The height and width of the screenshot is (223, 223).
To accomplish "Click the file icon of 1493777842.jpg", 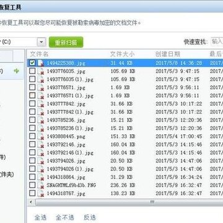I will [x=41, y=104].
